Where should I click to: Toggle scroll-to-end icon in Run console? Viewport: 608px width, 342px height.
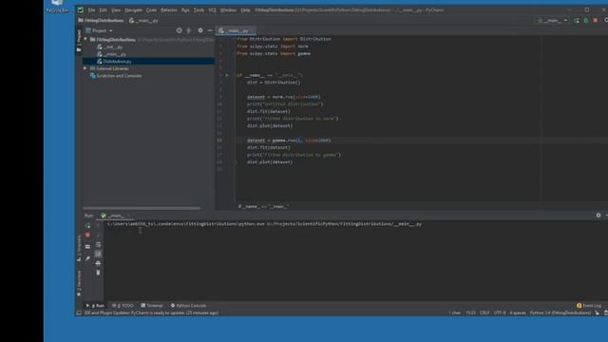click(x=98, y=254)
